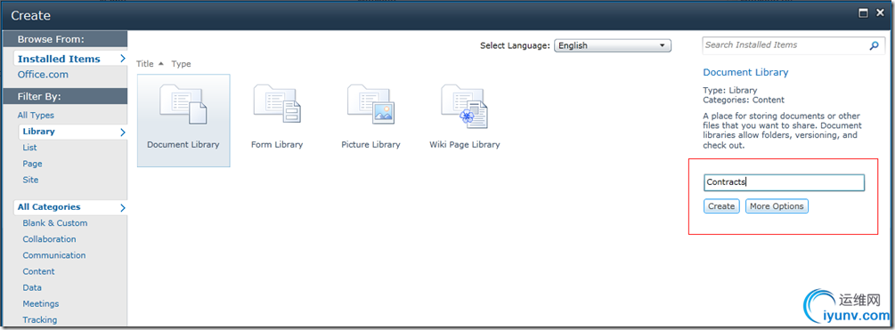
Task: Select the Tracking category
Action: (40, 319)
